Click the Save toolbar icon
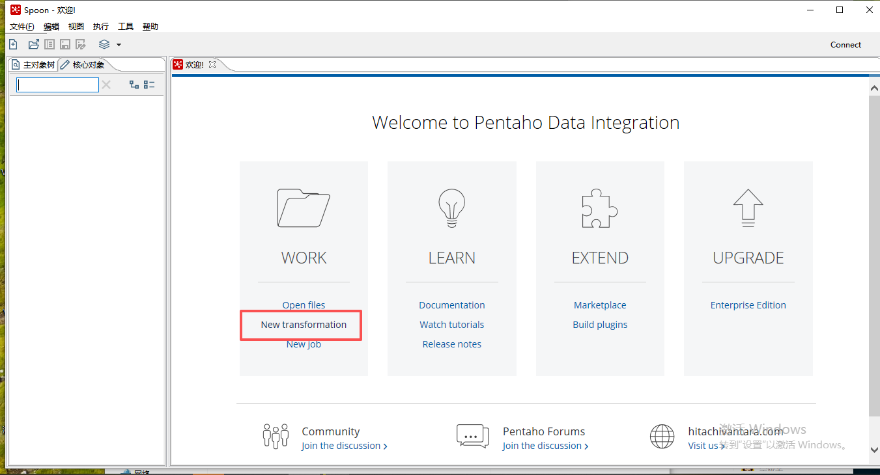This screenshot has height=475, width=880. [x=65, y=44]
